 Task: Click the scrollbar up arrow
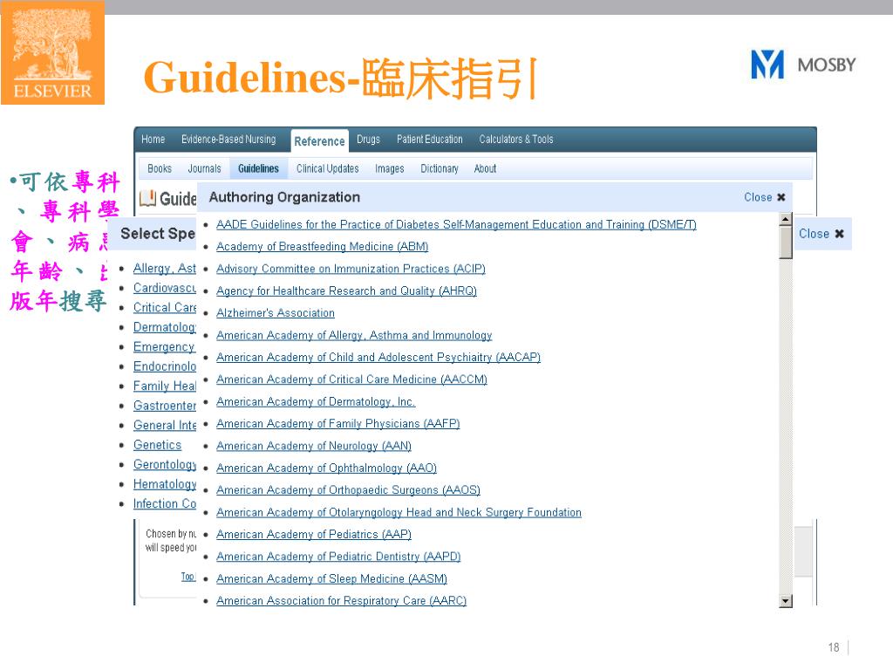pos(786,219)
